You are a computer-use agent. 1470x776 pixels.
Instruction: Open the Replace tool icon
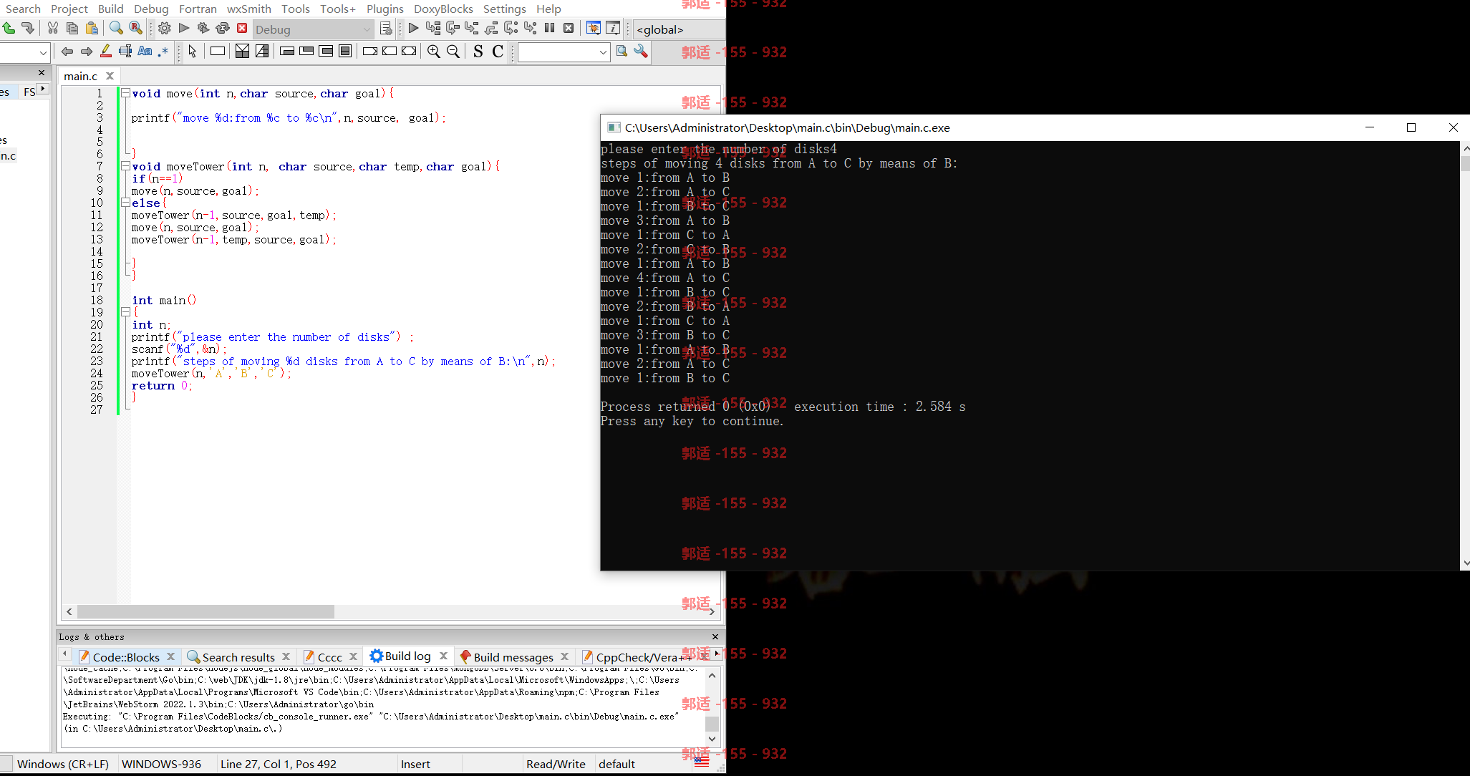(135, 29)
